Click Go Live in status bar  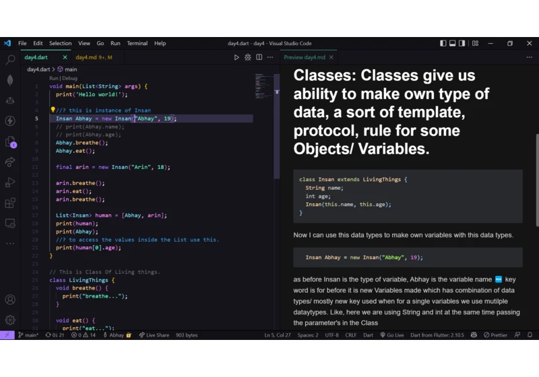click(x=391, y=335)
